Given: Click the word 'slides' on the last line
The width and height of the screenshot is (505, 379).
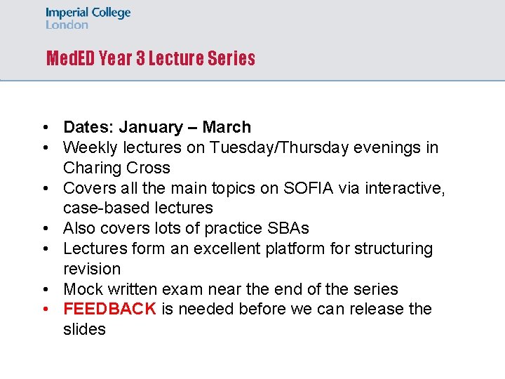Looking at the screenshot, I should coord(84,329).
